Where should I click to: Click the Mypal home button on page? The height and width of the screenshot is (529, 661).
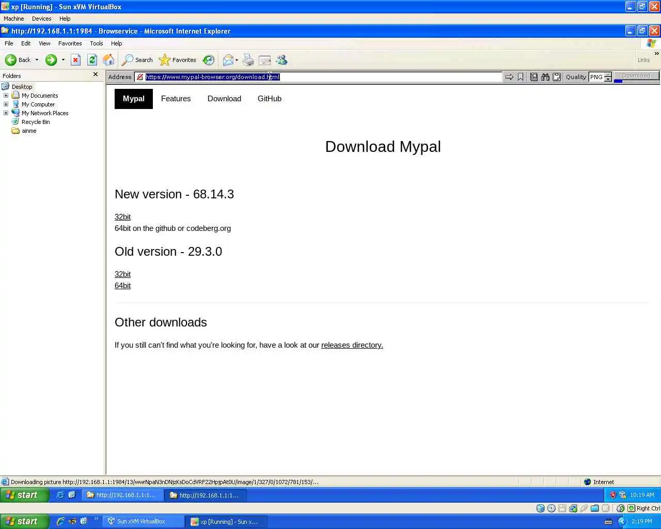click(134, 99)
